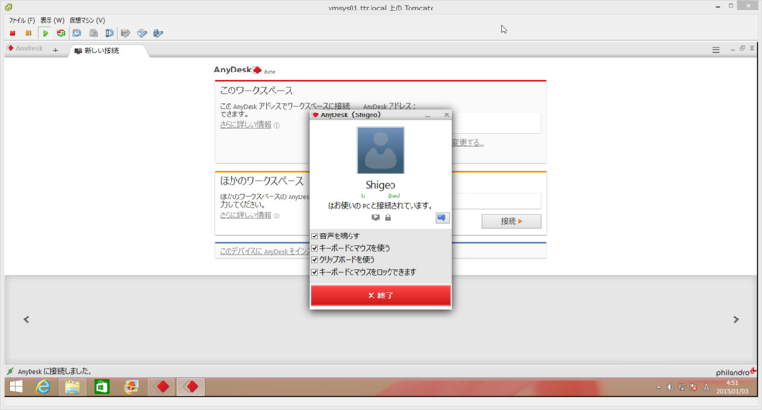Click the 'AnyDesk に接続しました。' status text
The width and height of the screenshot is (762, 410).
(55, 371)
